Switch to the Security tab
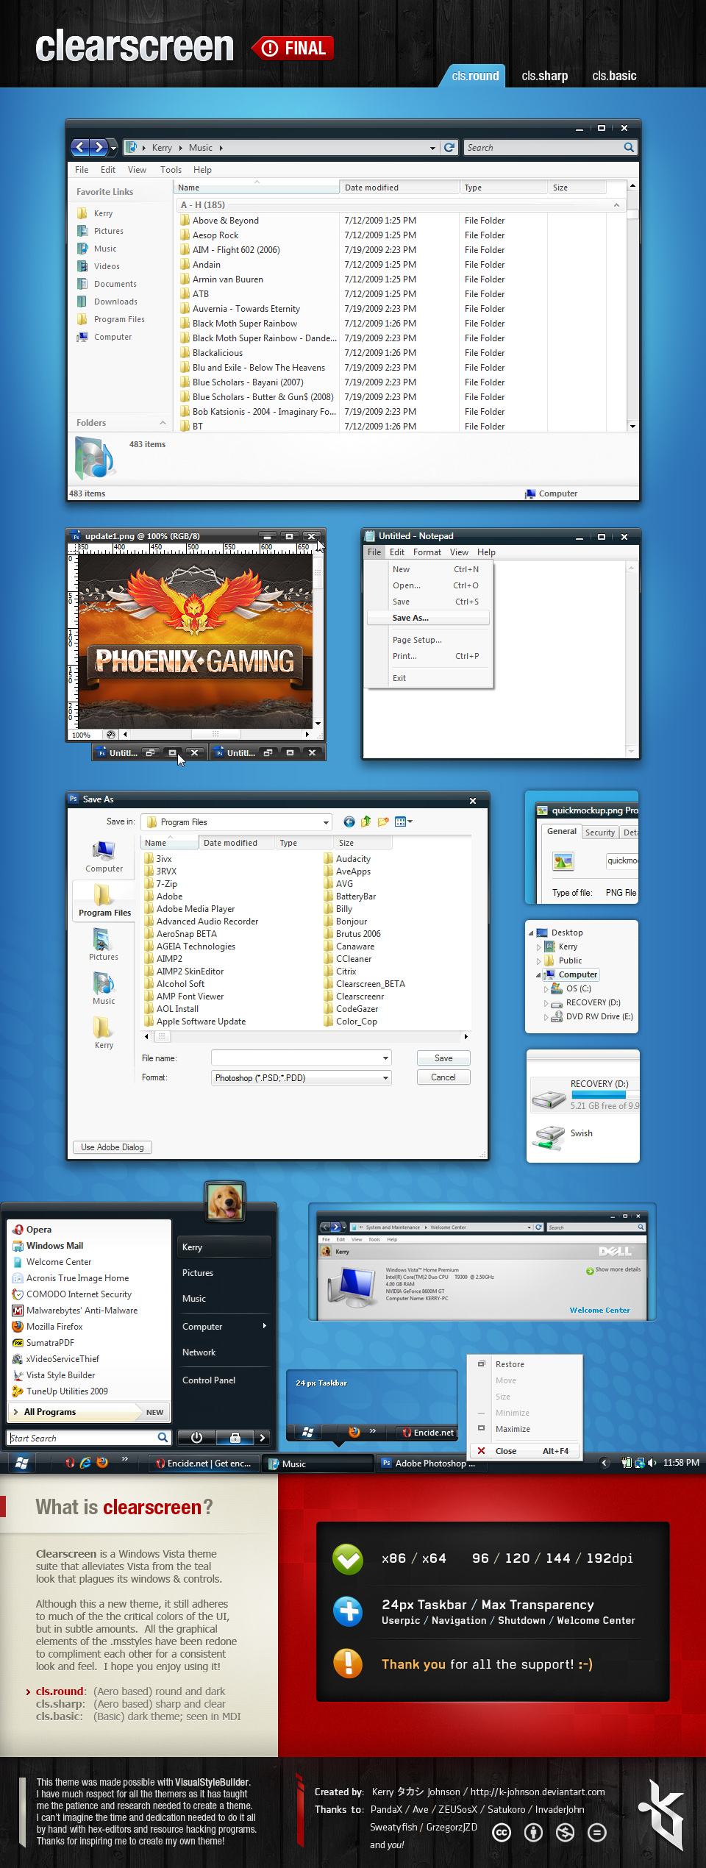Viewport: 706px width, 1868px height. pos(600,833)
